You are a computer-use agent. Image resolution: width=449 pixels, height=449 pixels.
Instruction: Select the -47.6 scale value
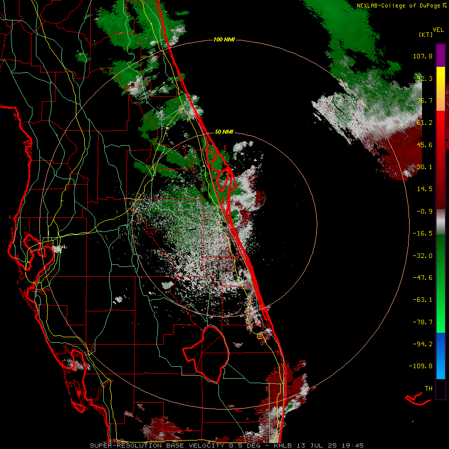(423, 278)
